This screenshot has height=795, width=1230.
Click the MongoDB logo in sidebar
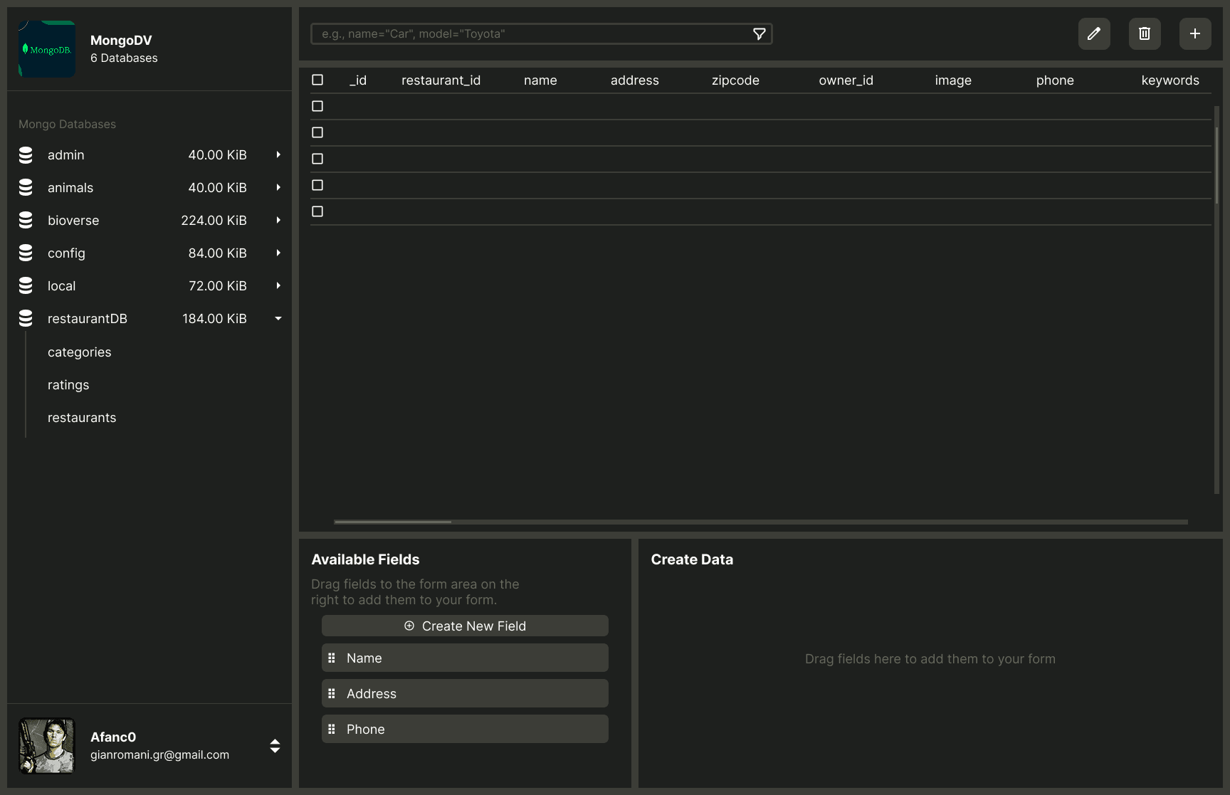(x=47, y=49)
